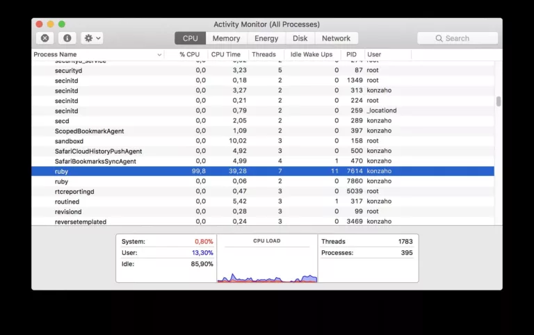Screen dimensions: 534x335
Task: Select the SafariCloudHistoryPushAgent process
Action: point(263,151)
